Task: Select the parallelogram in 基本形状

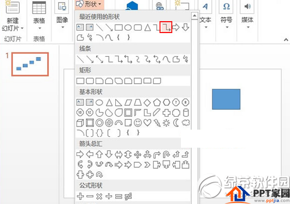Action: [x=128, y=102]
